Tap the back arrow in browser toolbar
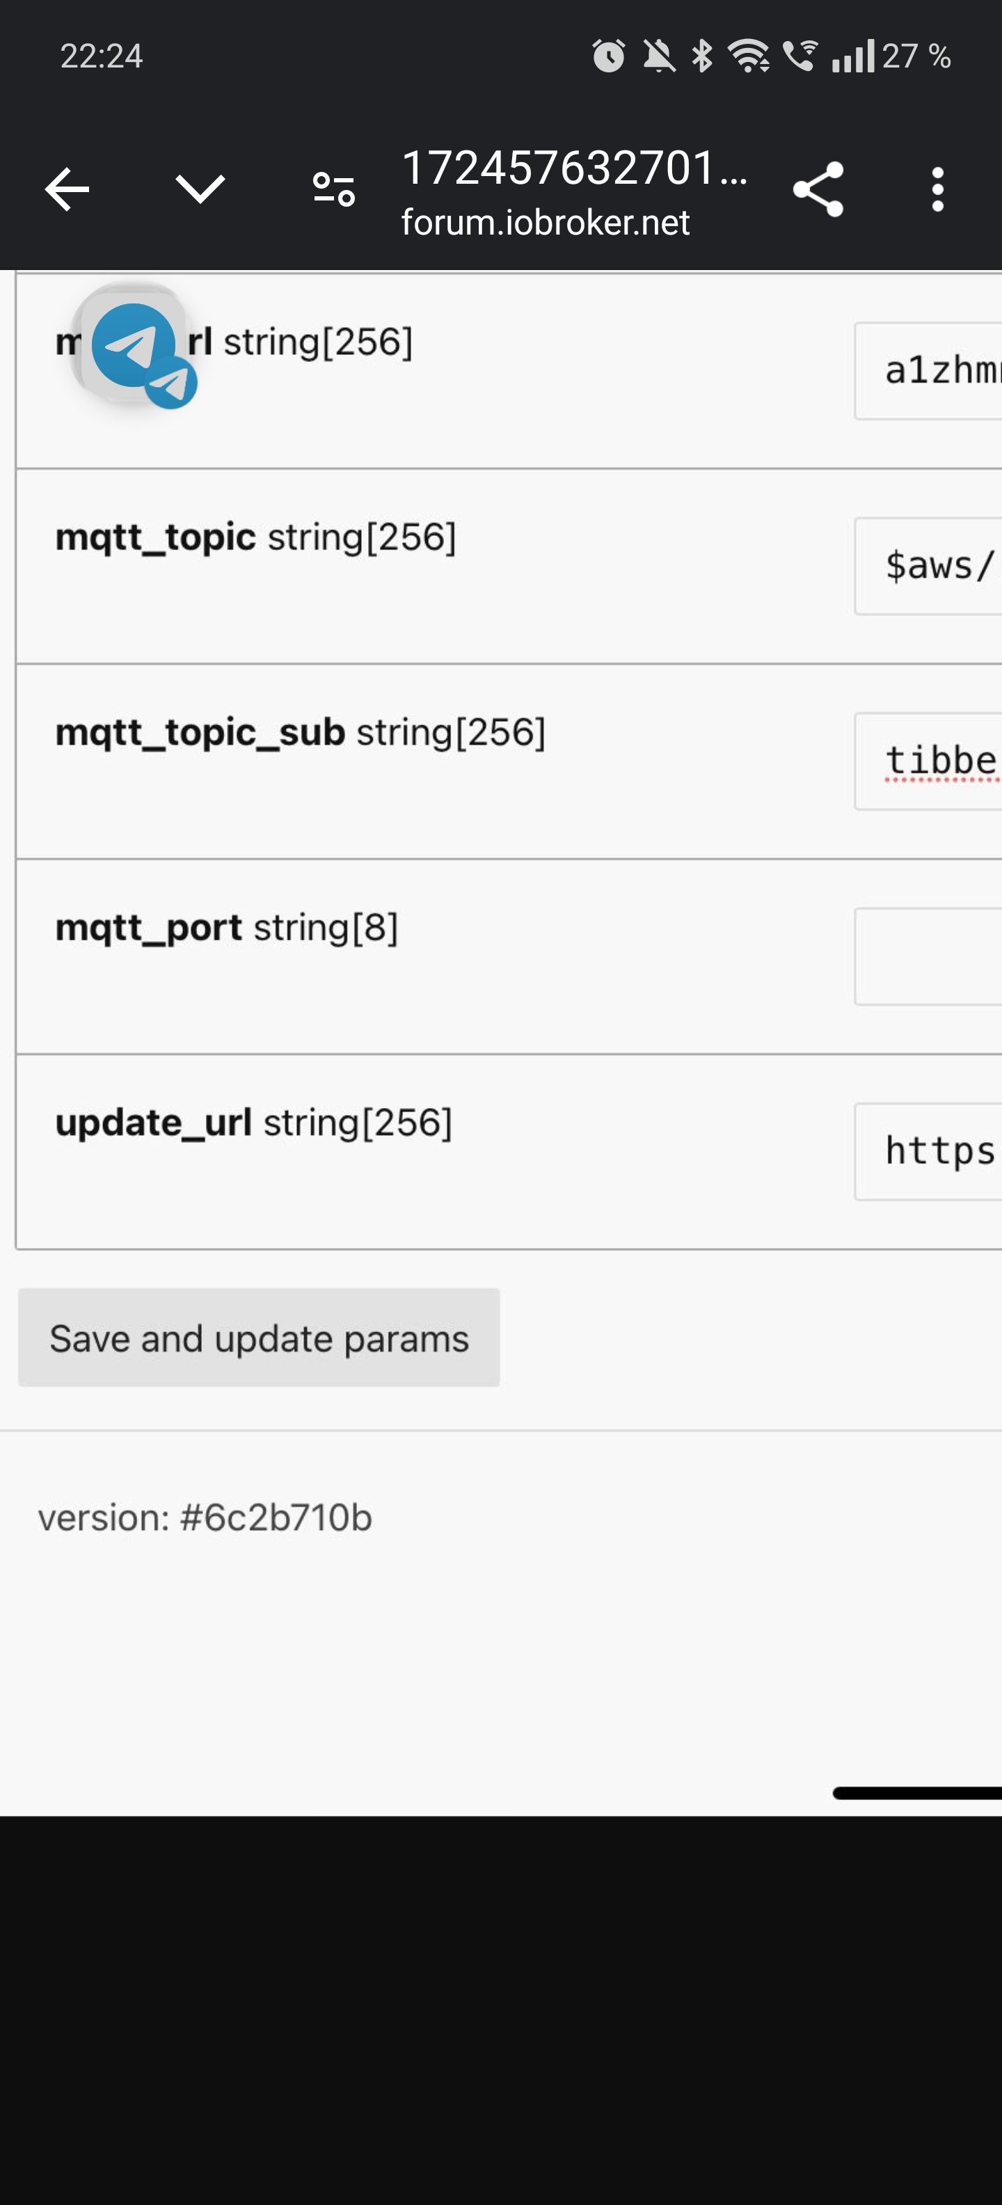 [67, 189]
